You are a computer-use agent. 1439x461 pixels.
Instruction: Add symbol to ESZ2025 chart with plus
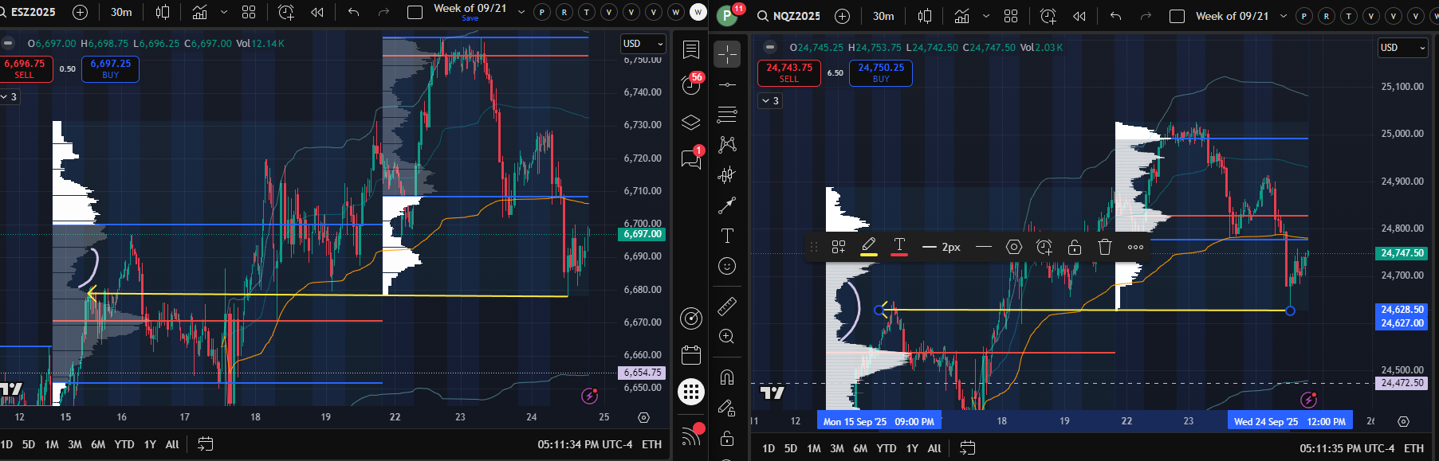pos(80,12)
